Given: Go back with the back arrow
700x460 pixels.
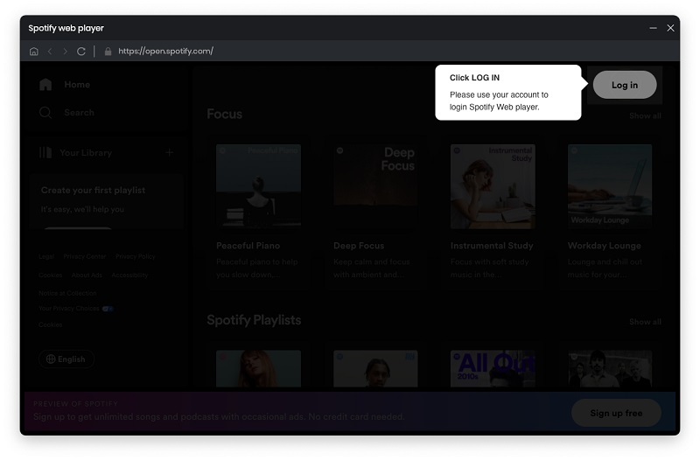Looking at the screenshot, I should (x=50, y=52).
